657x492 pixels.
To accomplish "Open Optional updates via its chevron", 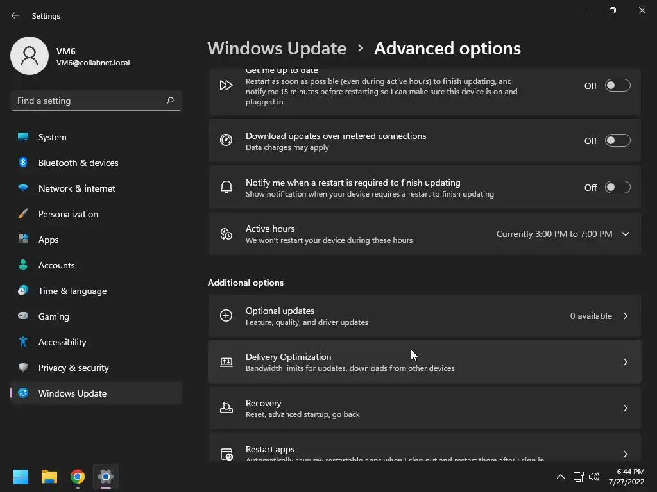I will pyautogui.click(x=625, y=316).
